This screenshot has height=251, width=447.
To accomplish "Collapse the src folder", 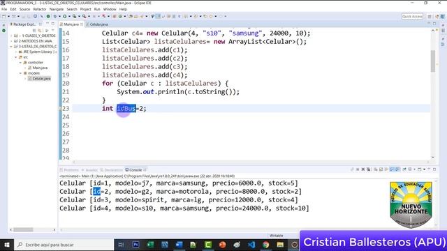I will click(x=16, y=57).
